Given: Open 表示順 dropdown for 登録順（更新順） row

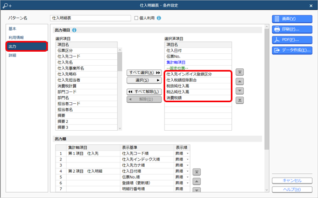Looking at the screenshot, I should point(188,183).
